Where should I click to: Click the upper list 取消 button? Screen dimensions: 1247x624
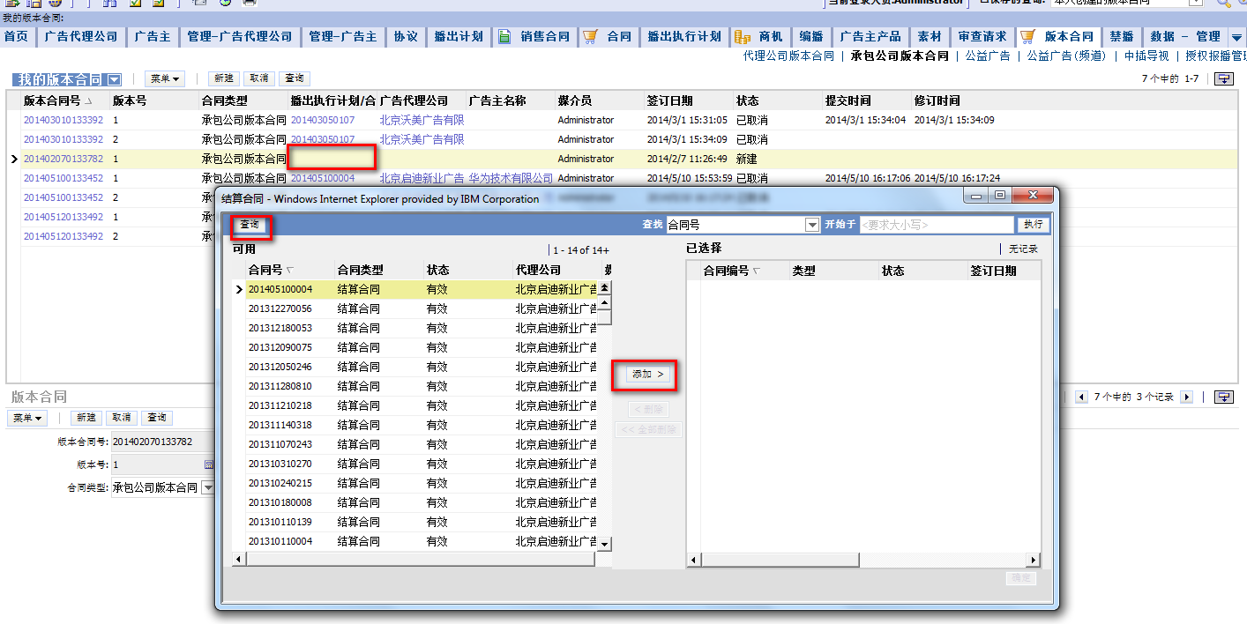[x=258, y=78]
